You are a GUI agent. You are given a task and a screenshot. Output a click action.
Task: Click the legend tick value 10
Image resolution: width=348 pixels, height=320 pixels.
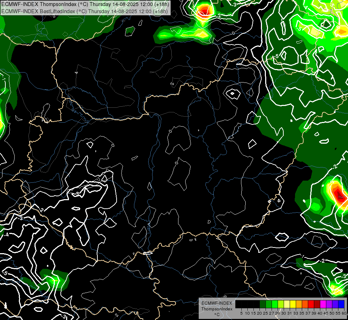click(x=247, y=313)
